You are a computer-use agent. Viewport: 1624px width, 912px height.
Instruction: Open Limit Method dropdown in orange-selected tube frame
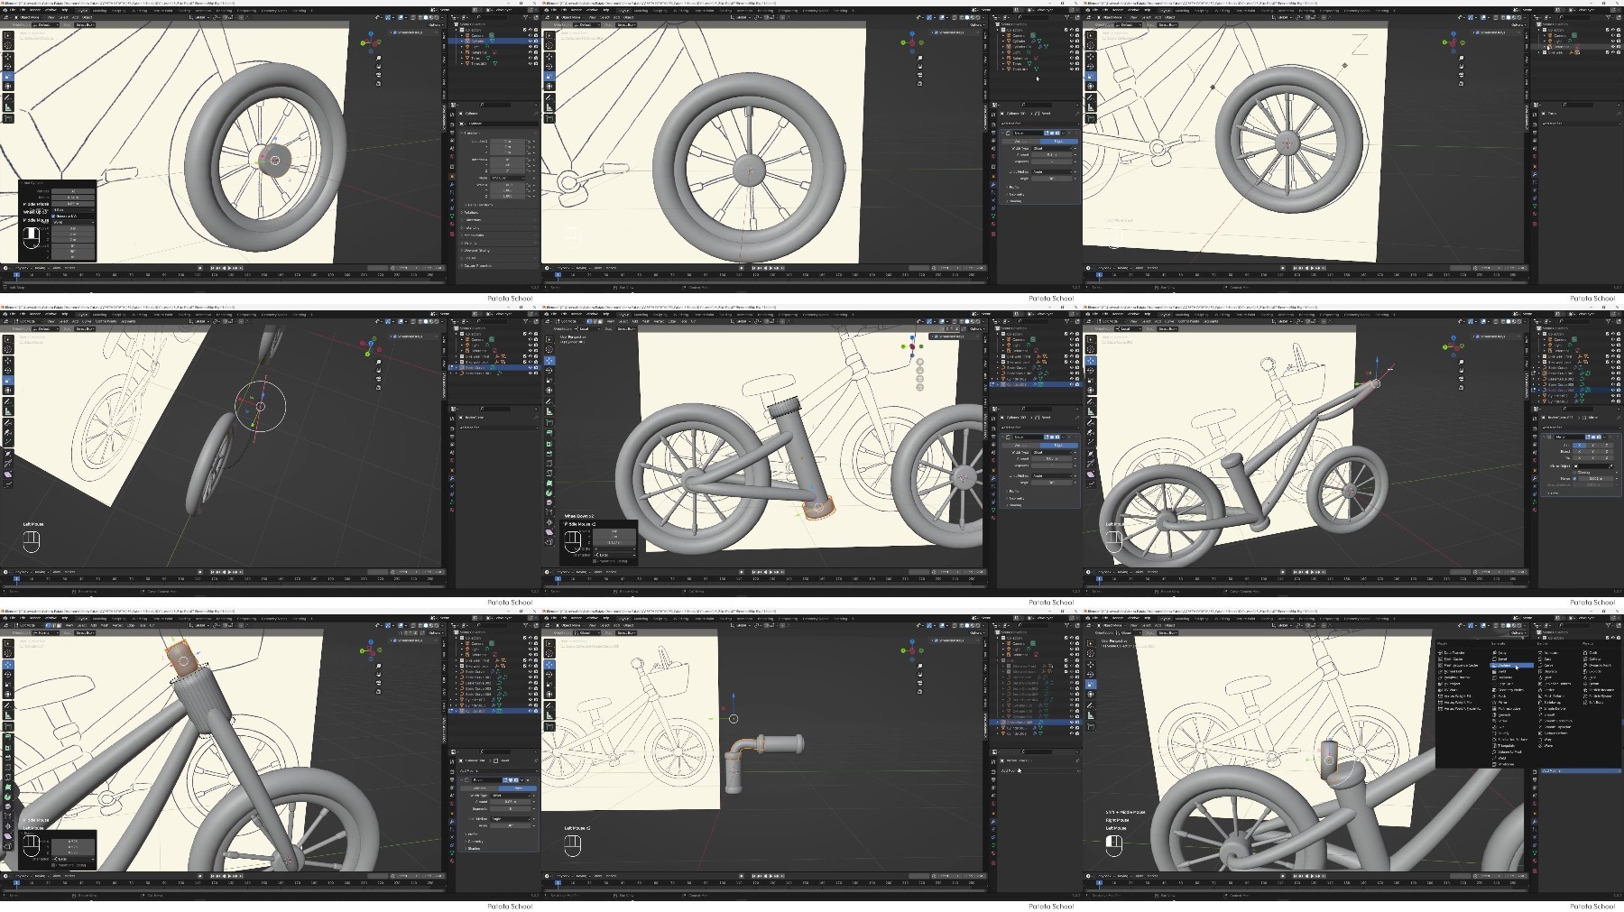(x=1052, y=476)
